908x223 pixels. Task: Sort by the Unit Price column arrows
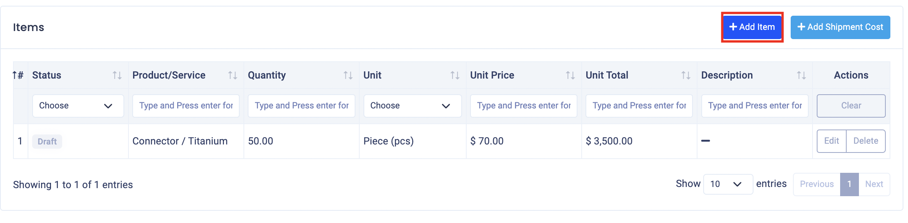pyautogui.click(x=570, y=75)
